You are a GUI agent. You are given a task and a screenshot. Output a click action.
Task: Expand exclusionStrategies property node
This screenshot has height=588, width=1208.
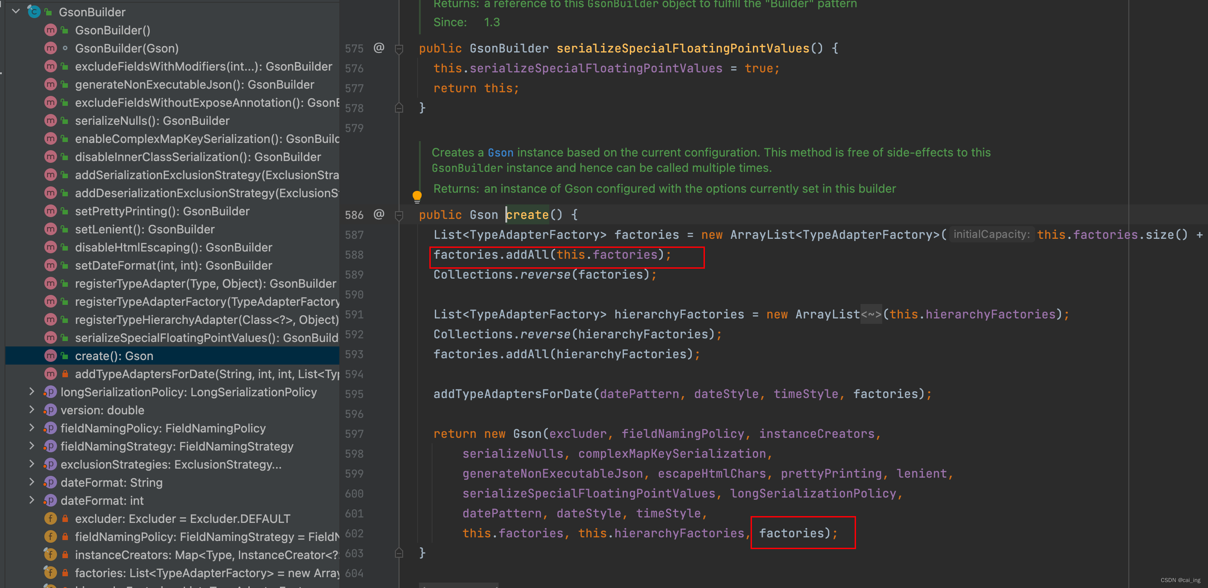click(x=31, y=464)
